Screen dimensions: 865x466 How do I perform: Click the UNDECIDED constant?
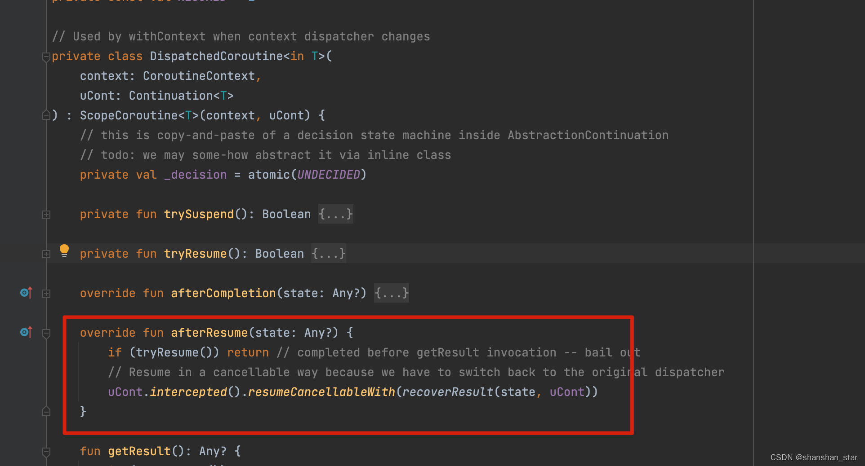329,175
